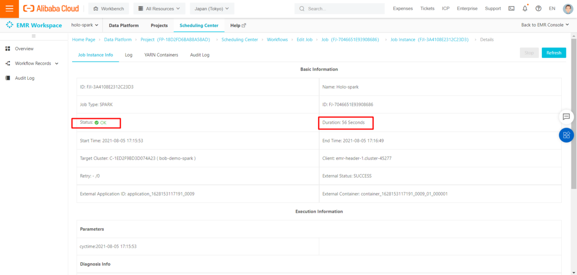Select 'Target Cluster' bob-demo-spark text
The height and width of the screenshot is (275, 577).
(138, 158)
